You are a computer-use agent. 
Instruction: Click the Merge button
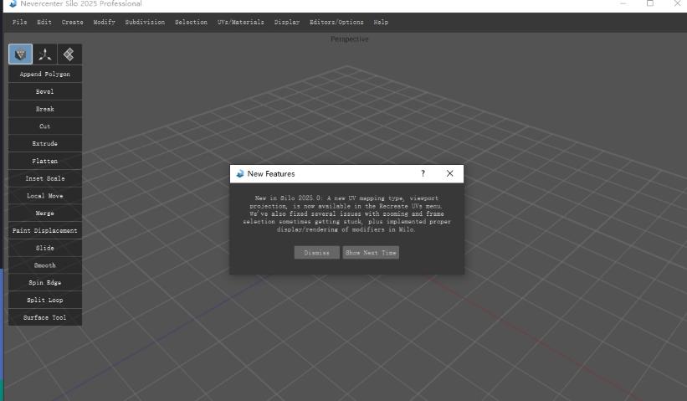(45, 213)
